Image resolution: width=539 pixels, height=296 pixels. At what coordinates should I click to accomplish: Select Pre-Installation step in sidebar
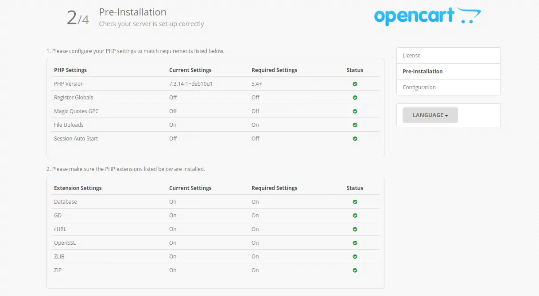point(449,72)
